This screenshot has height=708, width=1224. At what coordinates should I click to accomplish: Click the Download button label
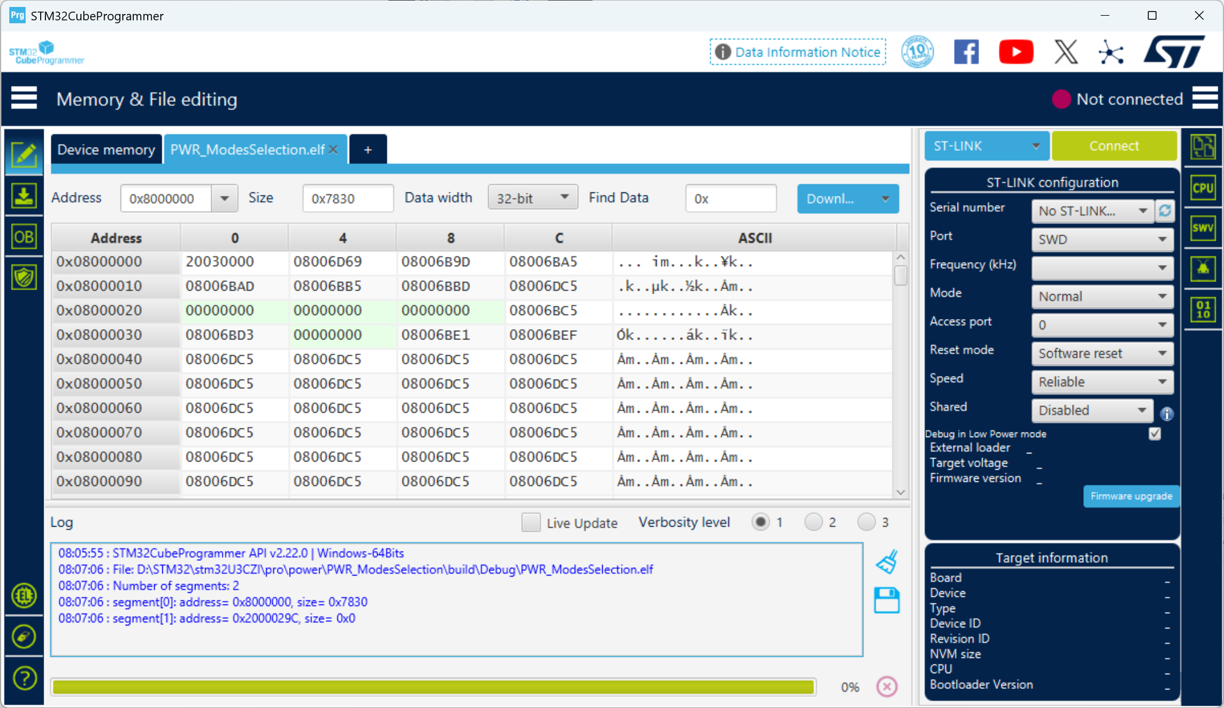(830, 199)
